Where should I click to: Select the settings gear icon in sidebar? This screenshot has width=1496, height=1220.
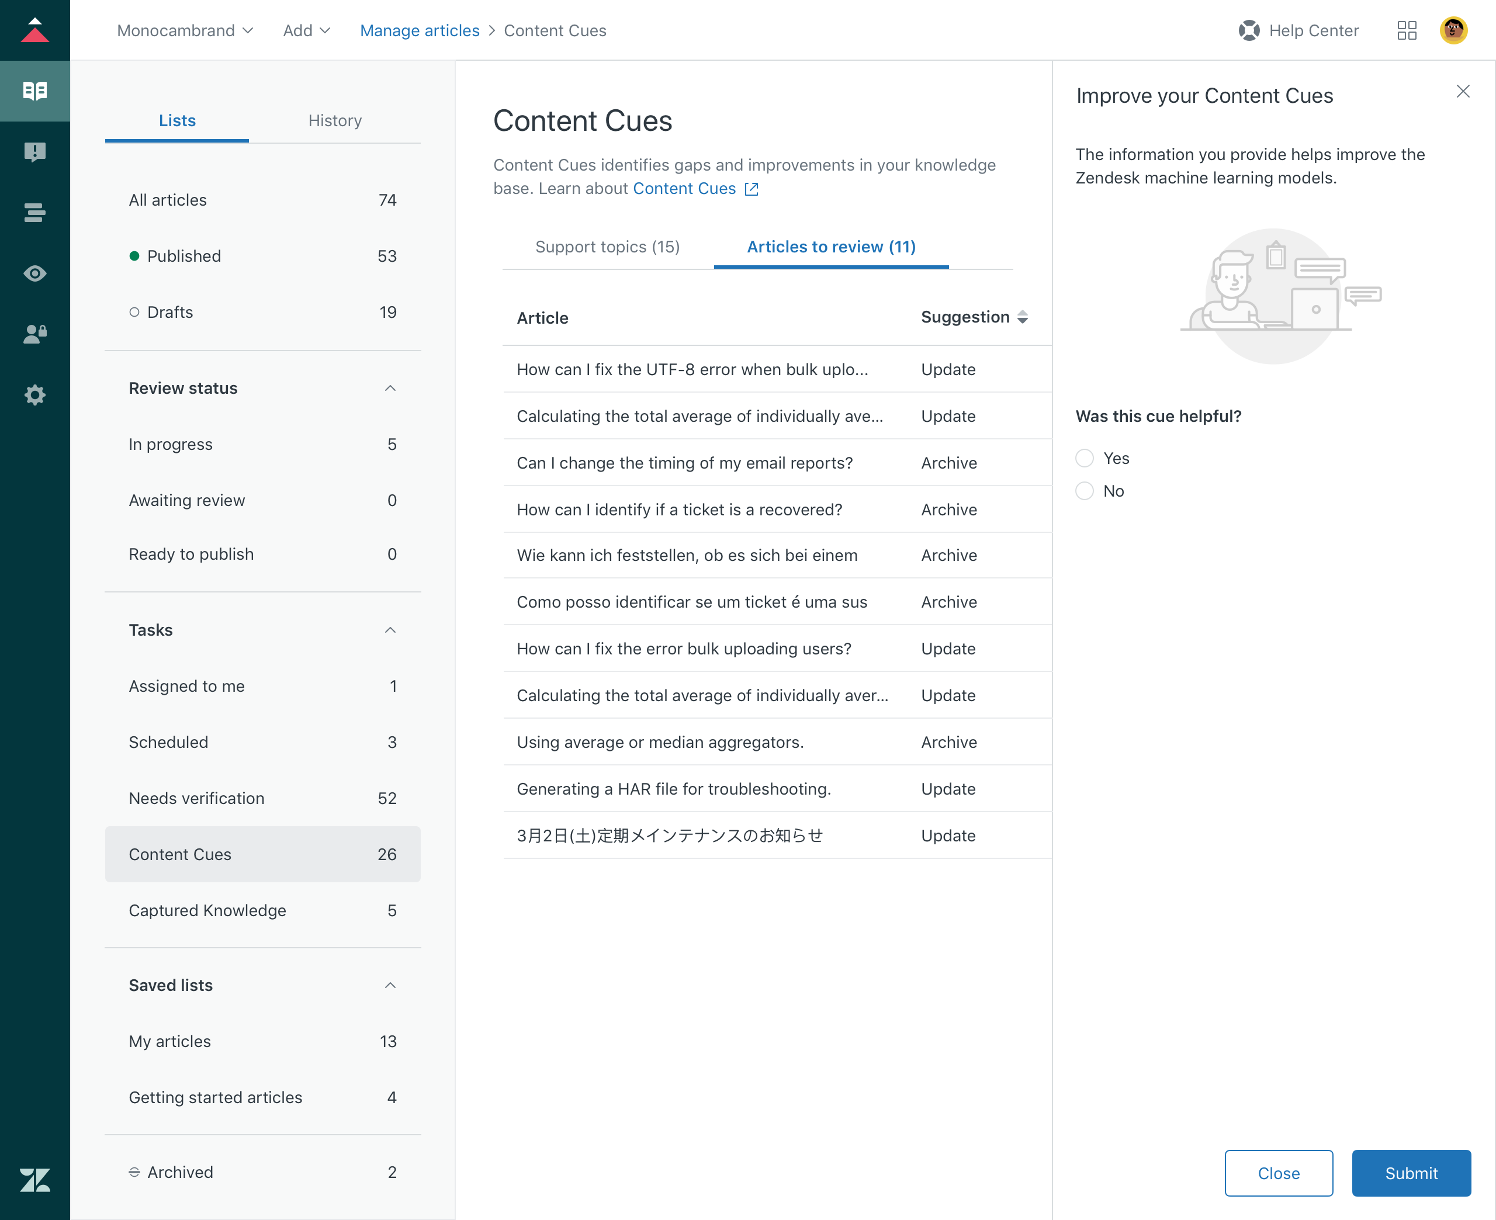tap(35, 395)
